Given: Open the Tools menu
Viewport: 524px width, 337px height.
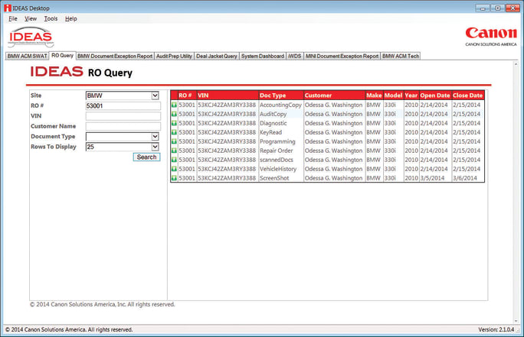Looking at the screenshot, I should pyautogui.click(x=51, y=18).
